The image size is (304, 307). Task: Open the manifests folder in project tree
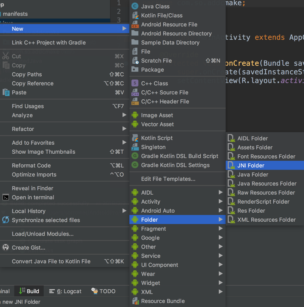coord(15,14)
